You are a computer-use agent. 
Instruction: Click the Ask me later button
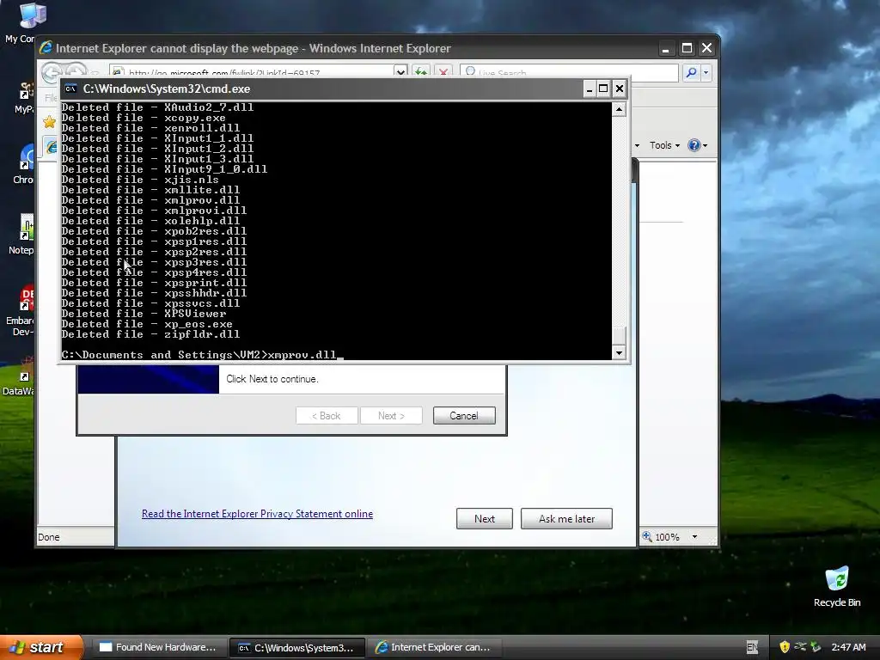567,518
